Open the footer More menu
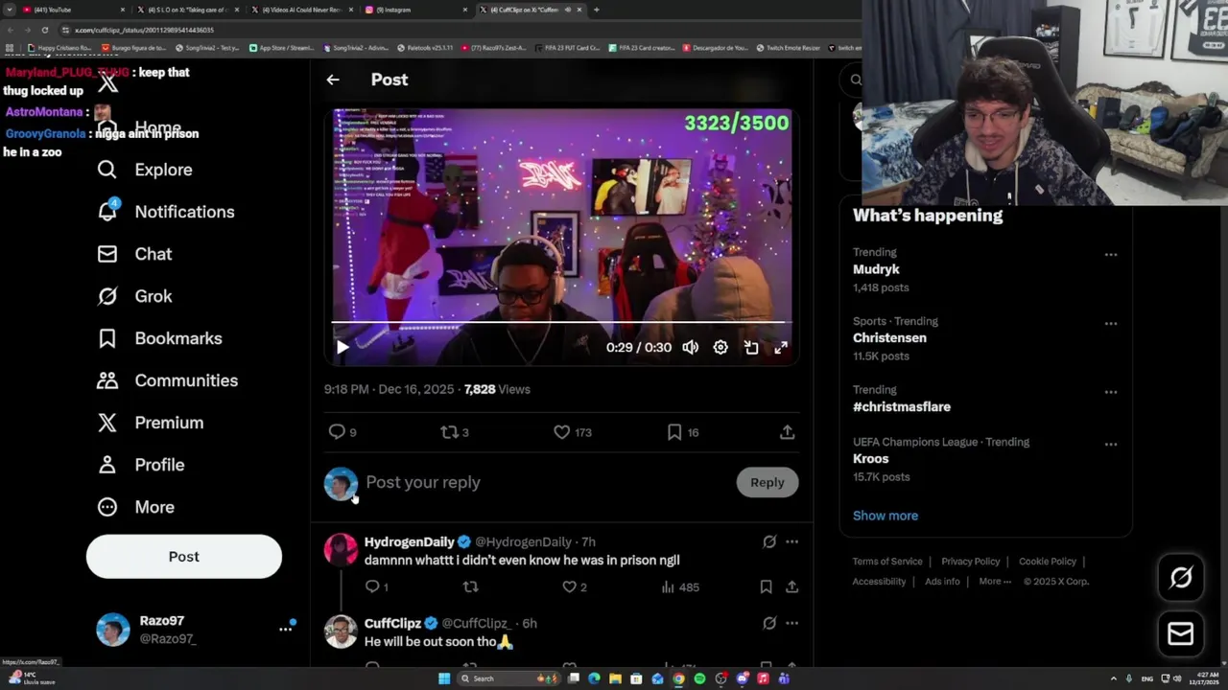This screenshot has width=1228, height=690. pyautogui.click(x=995, y=581)
